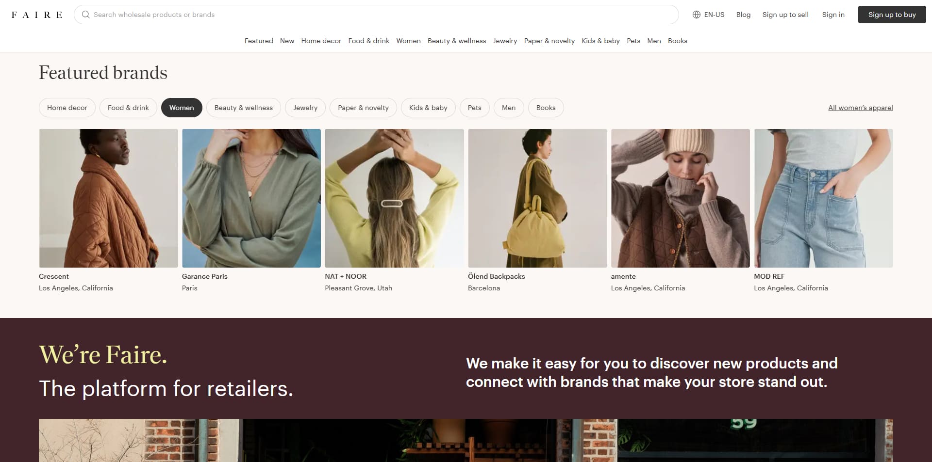The width and height of the screenshot is (932, 462).
Task: Click the globe language icon
Action: [x=697, y=15]
